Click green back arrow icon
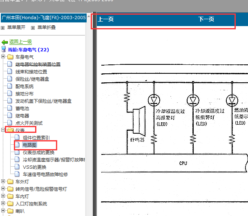 tap(4, 42)
